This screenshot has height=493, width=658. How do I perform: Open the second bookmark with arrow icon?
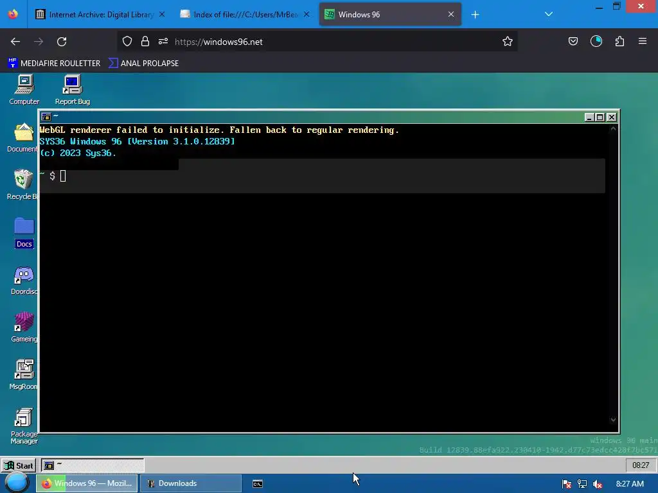click(143, 64)
